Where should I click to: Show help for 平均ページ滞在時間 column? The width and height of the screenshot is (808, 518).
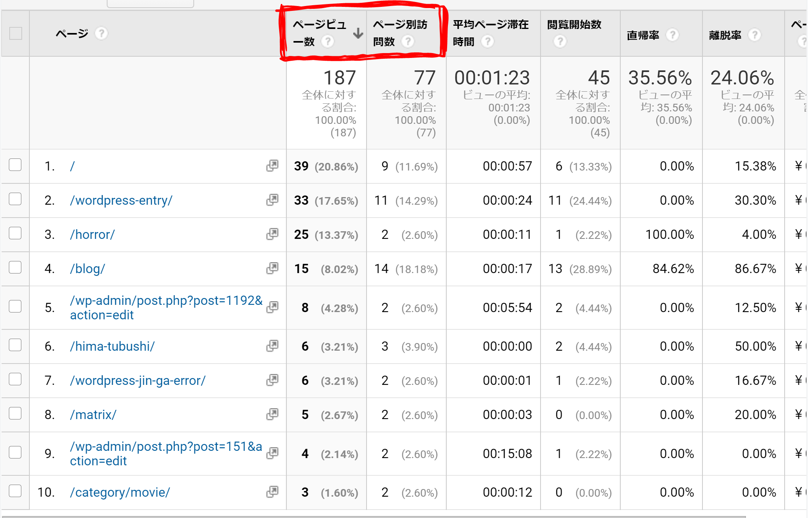(x=487, y=41)
